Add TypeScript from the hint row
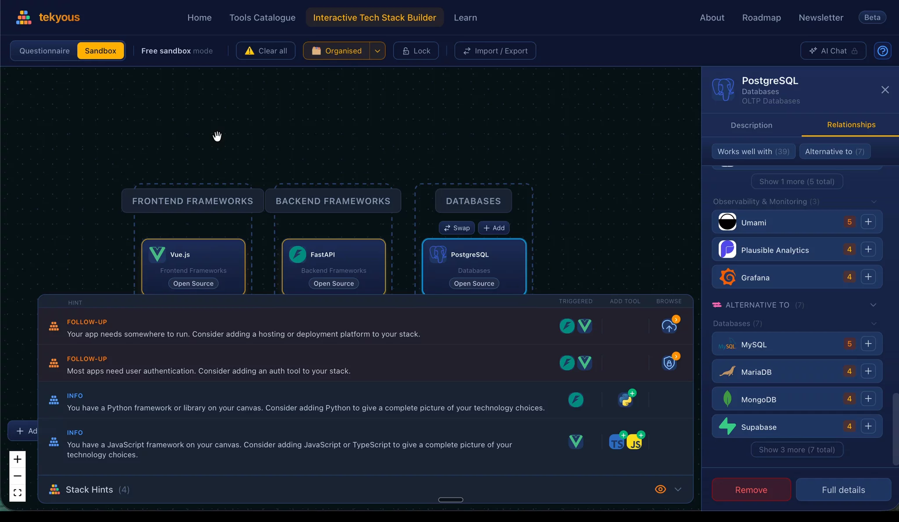 pos(617,442)
